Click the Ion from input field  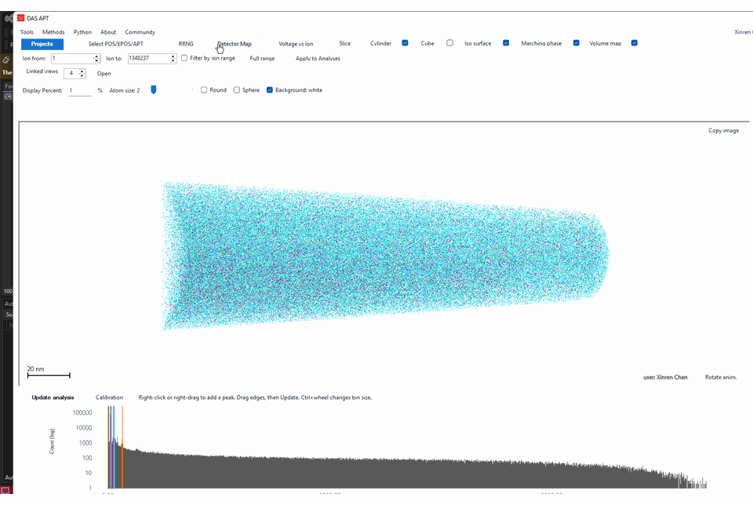(x=72, y=58)
